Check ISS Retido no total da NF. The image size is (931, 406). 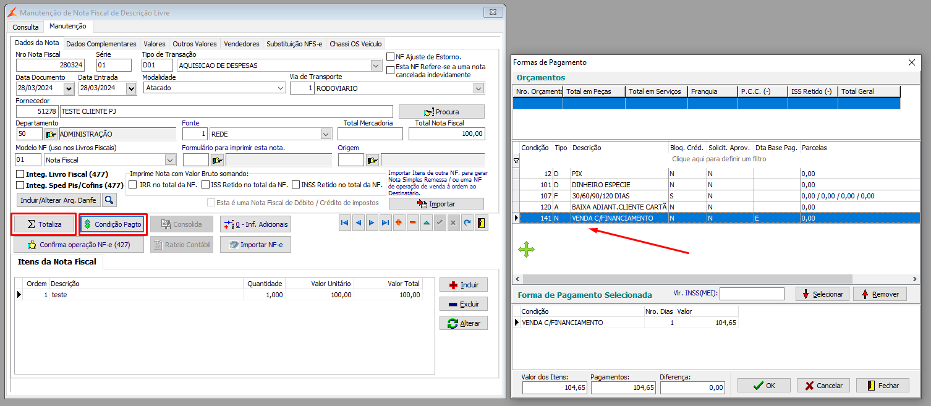click(205, 185)
